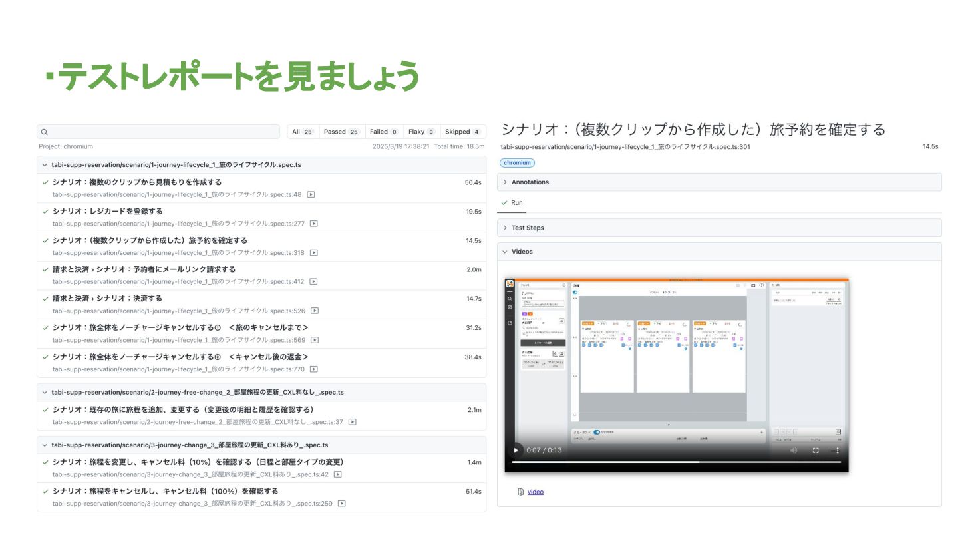Click the chromium project badge
Viewport: 958px width, 539px height.
pos(518,162)
